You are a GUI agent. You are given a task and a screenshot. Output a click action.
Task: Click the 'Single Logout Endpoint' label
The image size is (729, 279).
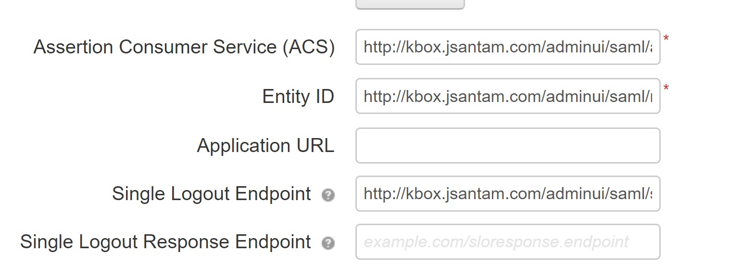click(x=211, y=194)
